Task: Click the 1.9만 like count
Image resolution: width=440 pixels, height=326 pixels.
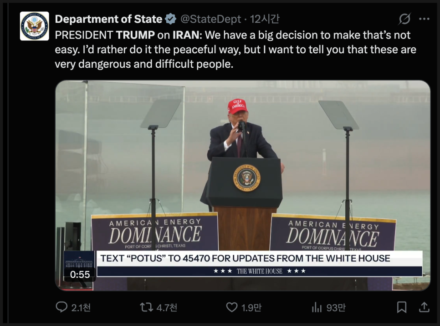Action: click(251, 308)
